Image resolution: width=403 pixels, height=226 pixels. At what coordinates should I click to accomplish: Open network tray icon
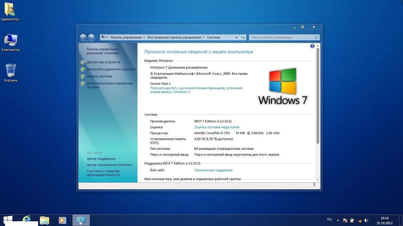pos(359,220)
